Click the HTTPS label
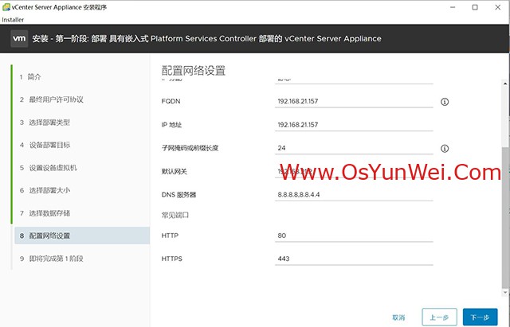 point(172,259)
